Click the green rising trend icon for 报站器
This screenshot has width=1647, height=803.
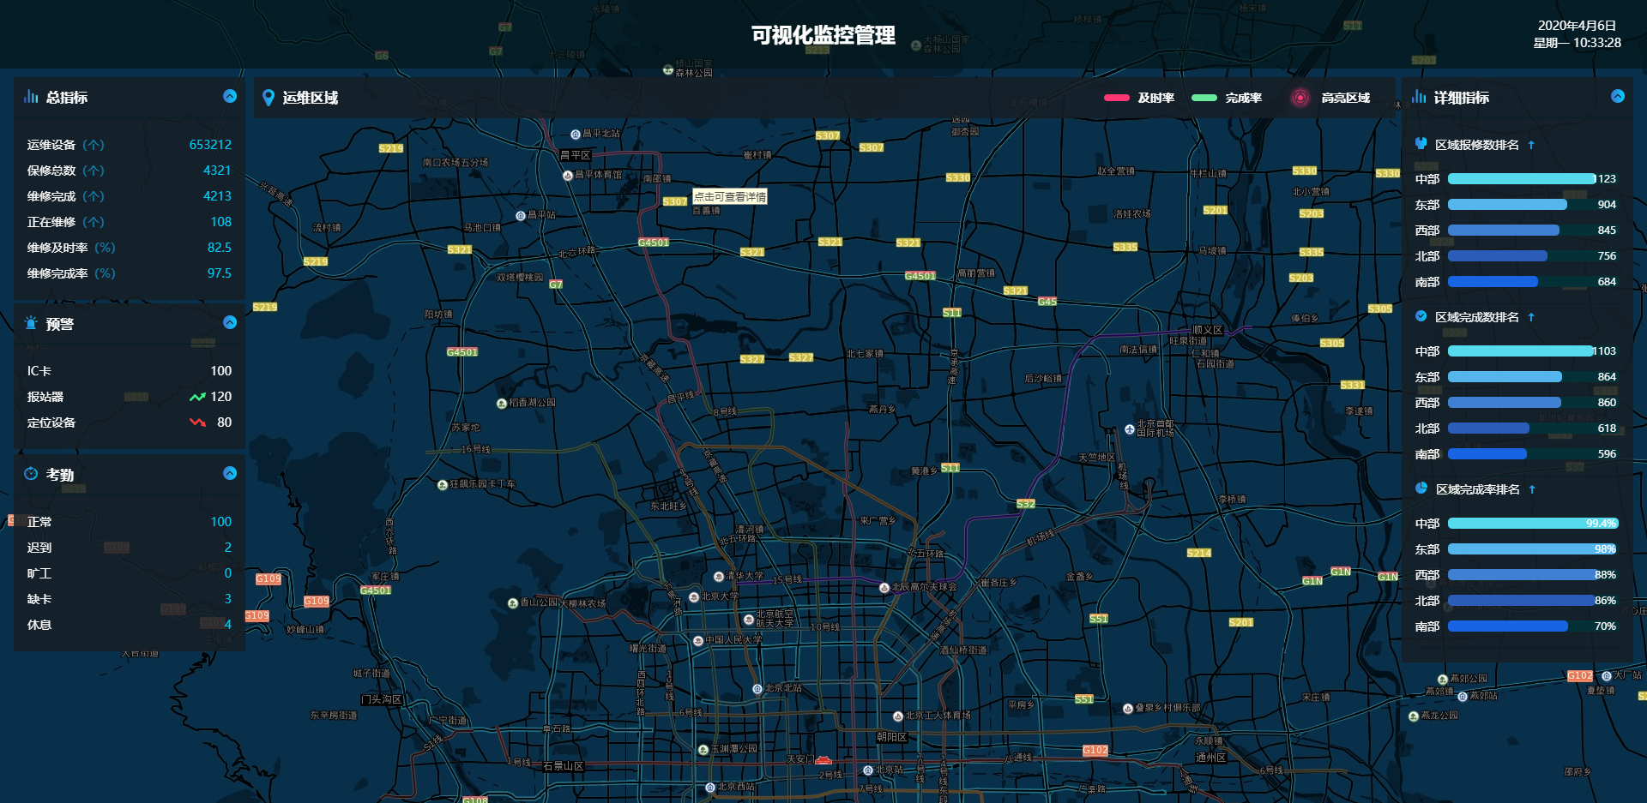[x=197, y=397]
